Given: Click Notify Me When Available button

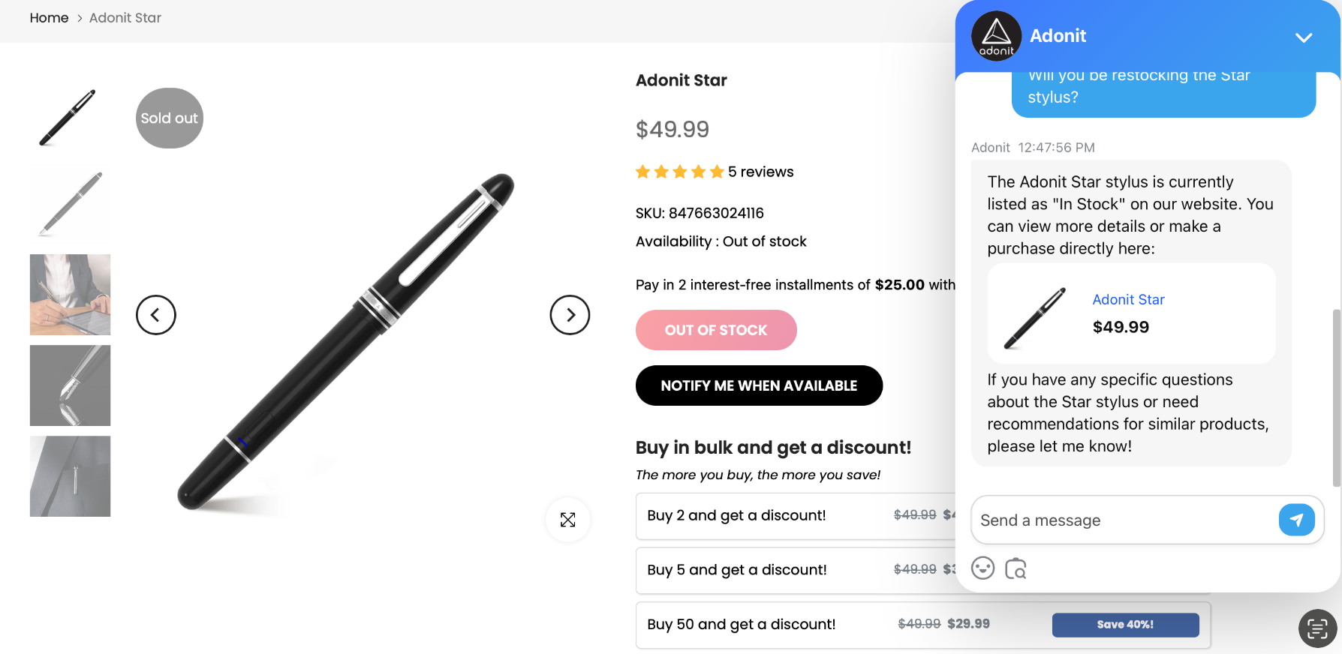Looking at the screenshot, I should pyautogui.click(x=759, y=385).
